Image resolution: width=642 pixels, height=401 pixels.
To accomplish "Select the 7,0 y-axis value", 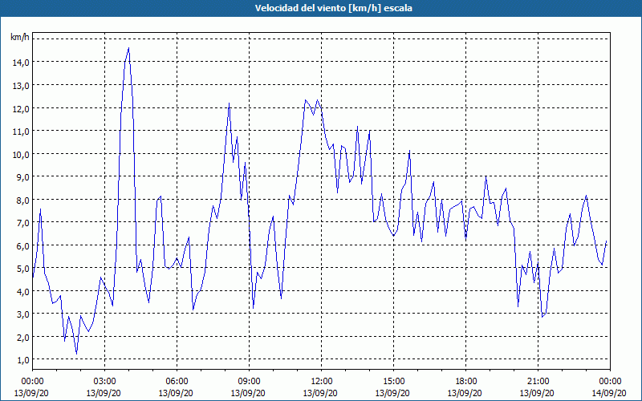I will [22, 223].
